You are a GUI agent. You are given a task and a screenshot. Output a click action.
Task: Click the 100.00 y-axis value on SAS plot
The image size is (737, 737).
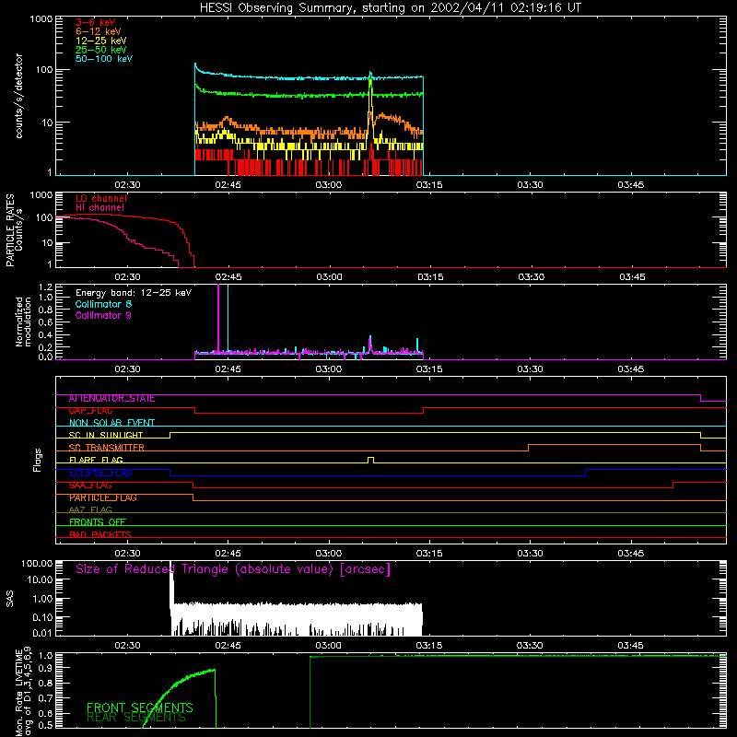(37, 563)
